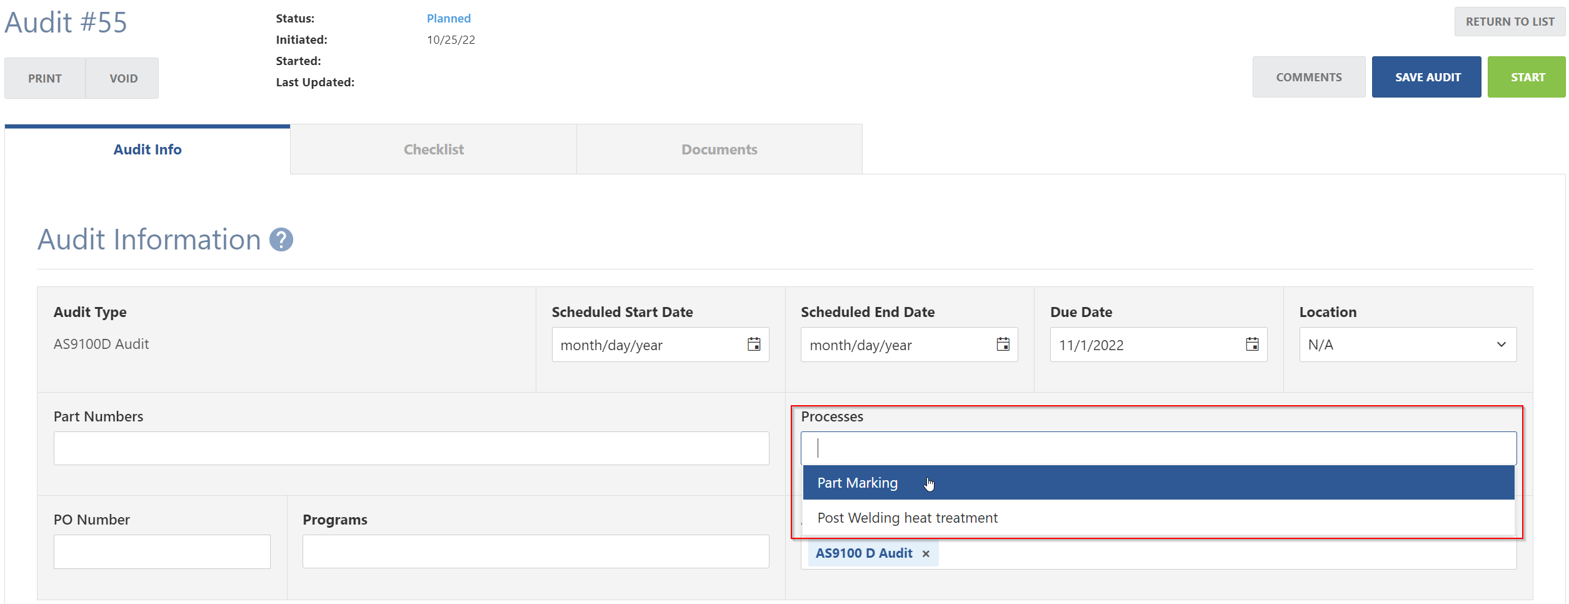
Task: Click the AS9100 D Audit tag label
Action: pyautogui.click(x=864, y=553)
